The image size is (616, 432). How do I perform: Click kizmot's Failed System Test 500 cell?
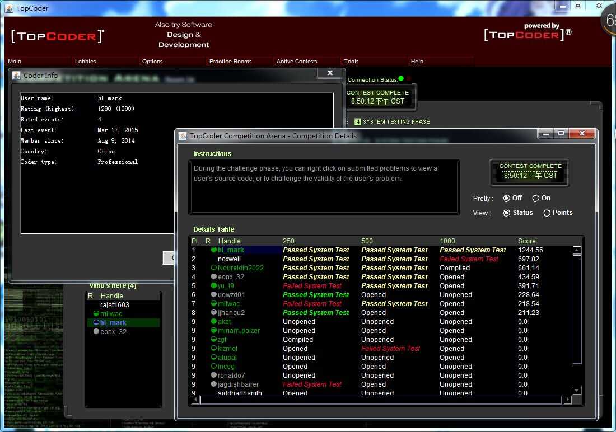390,349
